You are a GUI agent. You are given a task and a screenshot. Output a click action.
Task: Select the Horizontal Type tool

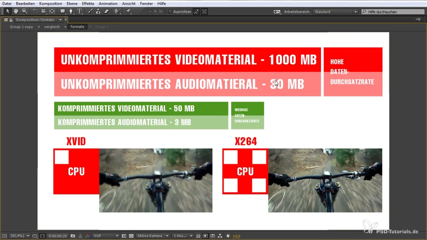(80, 11)
